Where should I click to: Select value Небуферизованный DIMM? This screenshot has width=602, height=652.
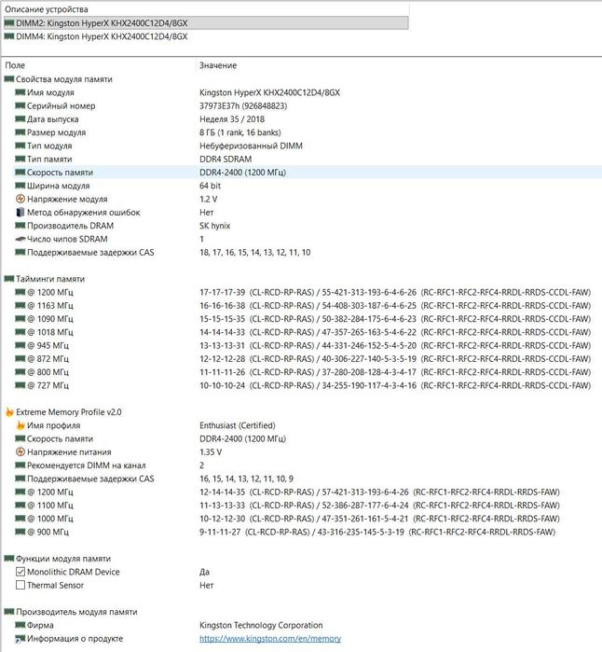[251, 146]
